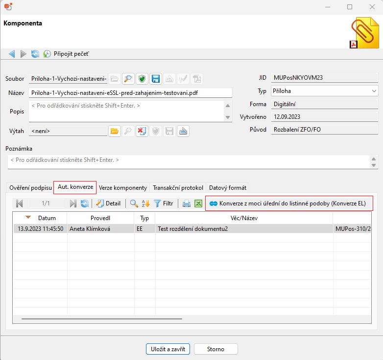
Task: Open folder icon next to Výtah field
Action: (x=115, y=131)
